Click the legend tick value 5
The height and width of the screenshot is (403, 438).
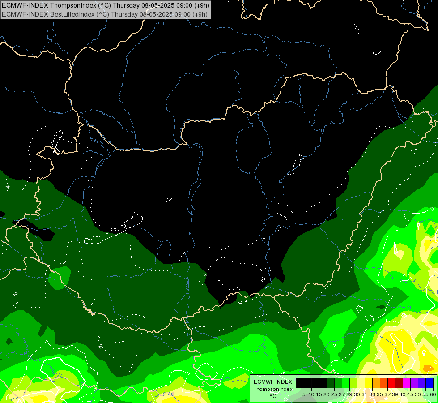click(x=304, y=394)
